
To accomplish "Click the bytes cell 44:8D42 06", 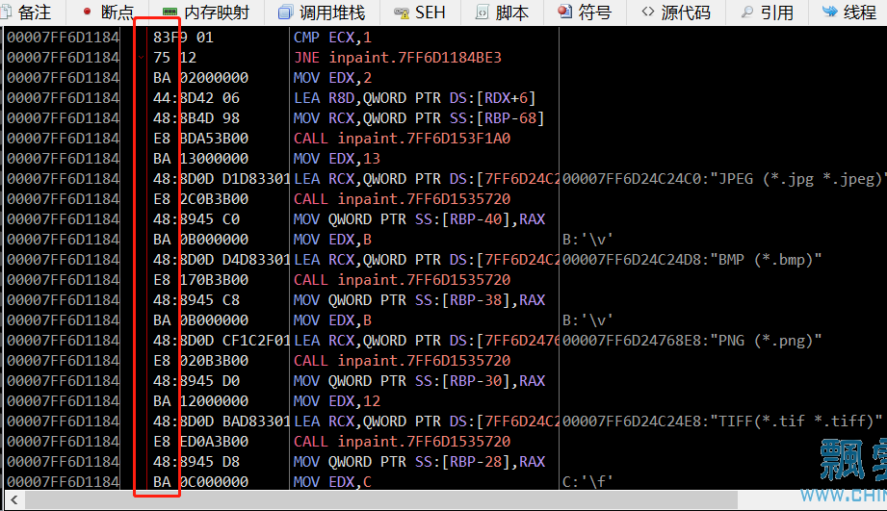I will coord(196,98).
